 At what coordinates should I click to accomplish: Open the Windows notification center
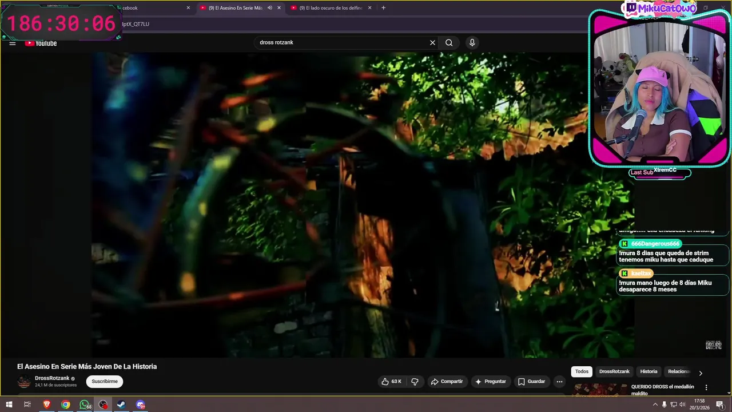720,405
